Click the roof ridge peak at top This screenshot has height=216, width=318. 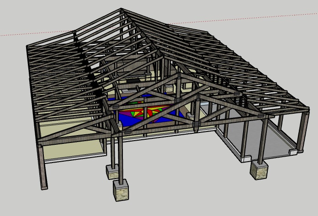point(122,9)
